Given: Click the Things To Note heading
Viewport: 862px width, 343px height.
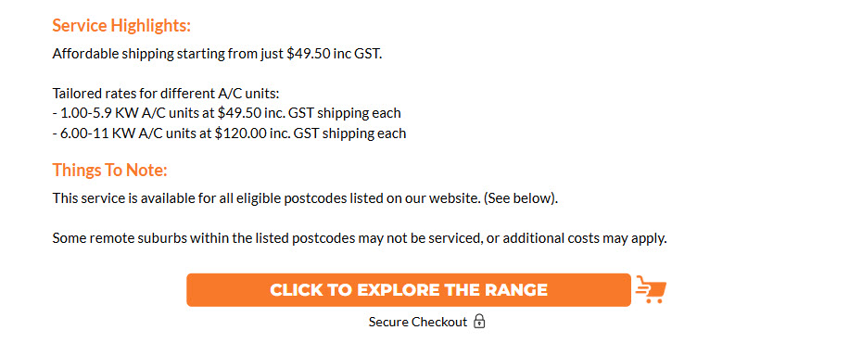Looking at the screenshot, I should point(109,171).
